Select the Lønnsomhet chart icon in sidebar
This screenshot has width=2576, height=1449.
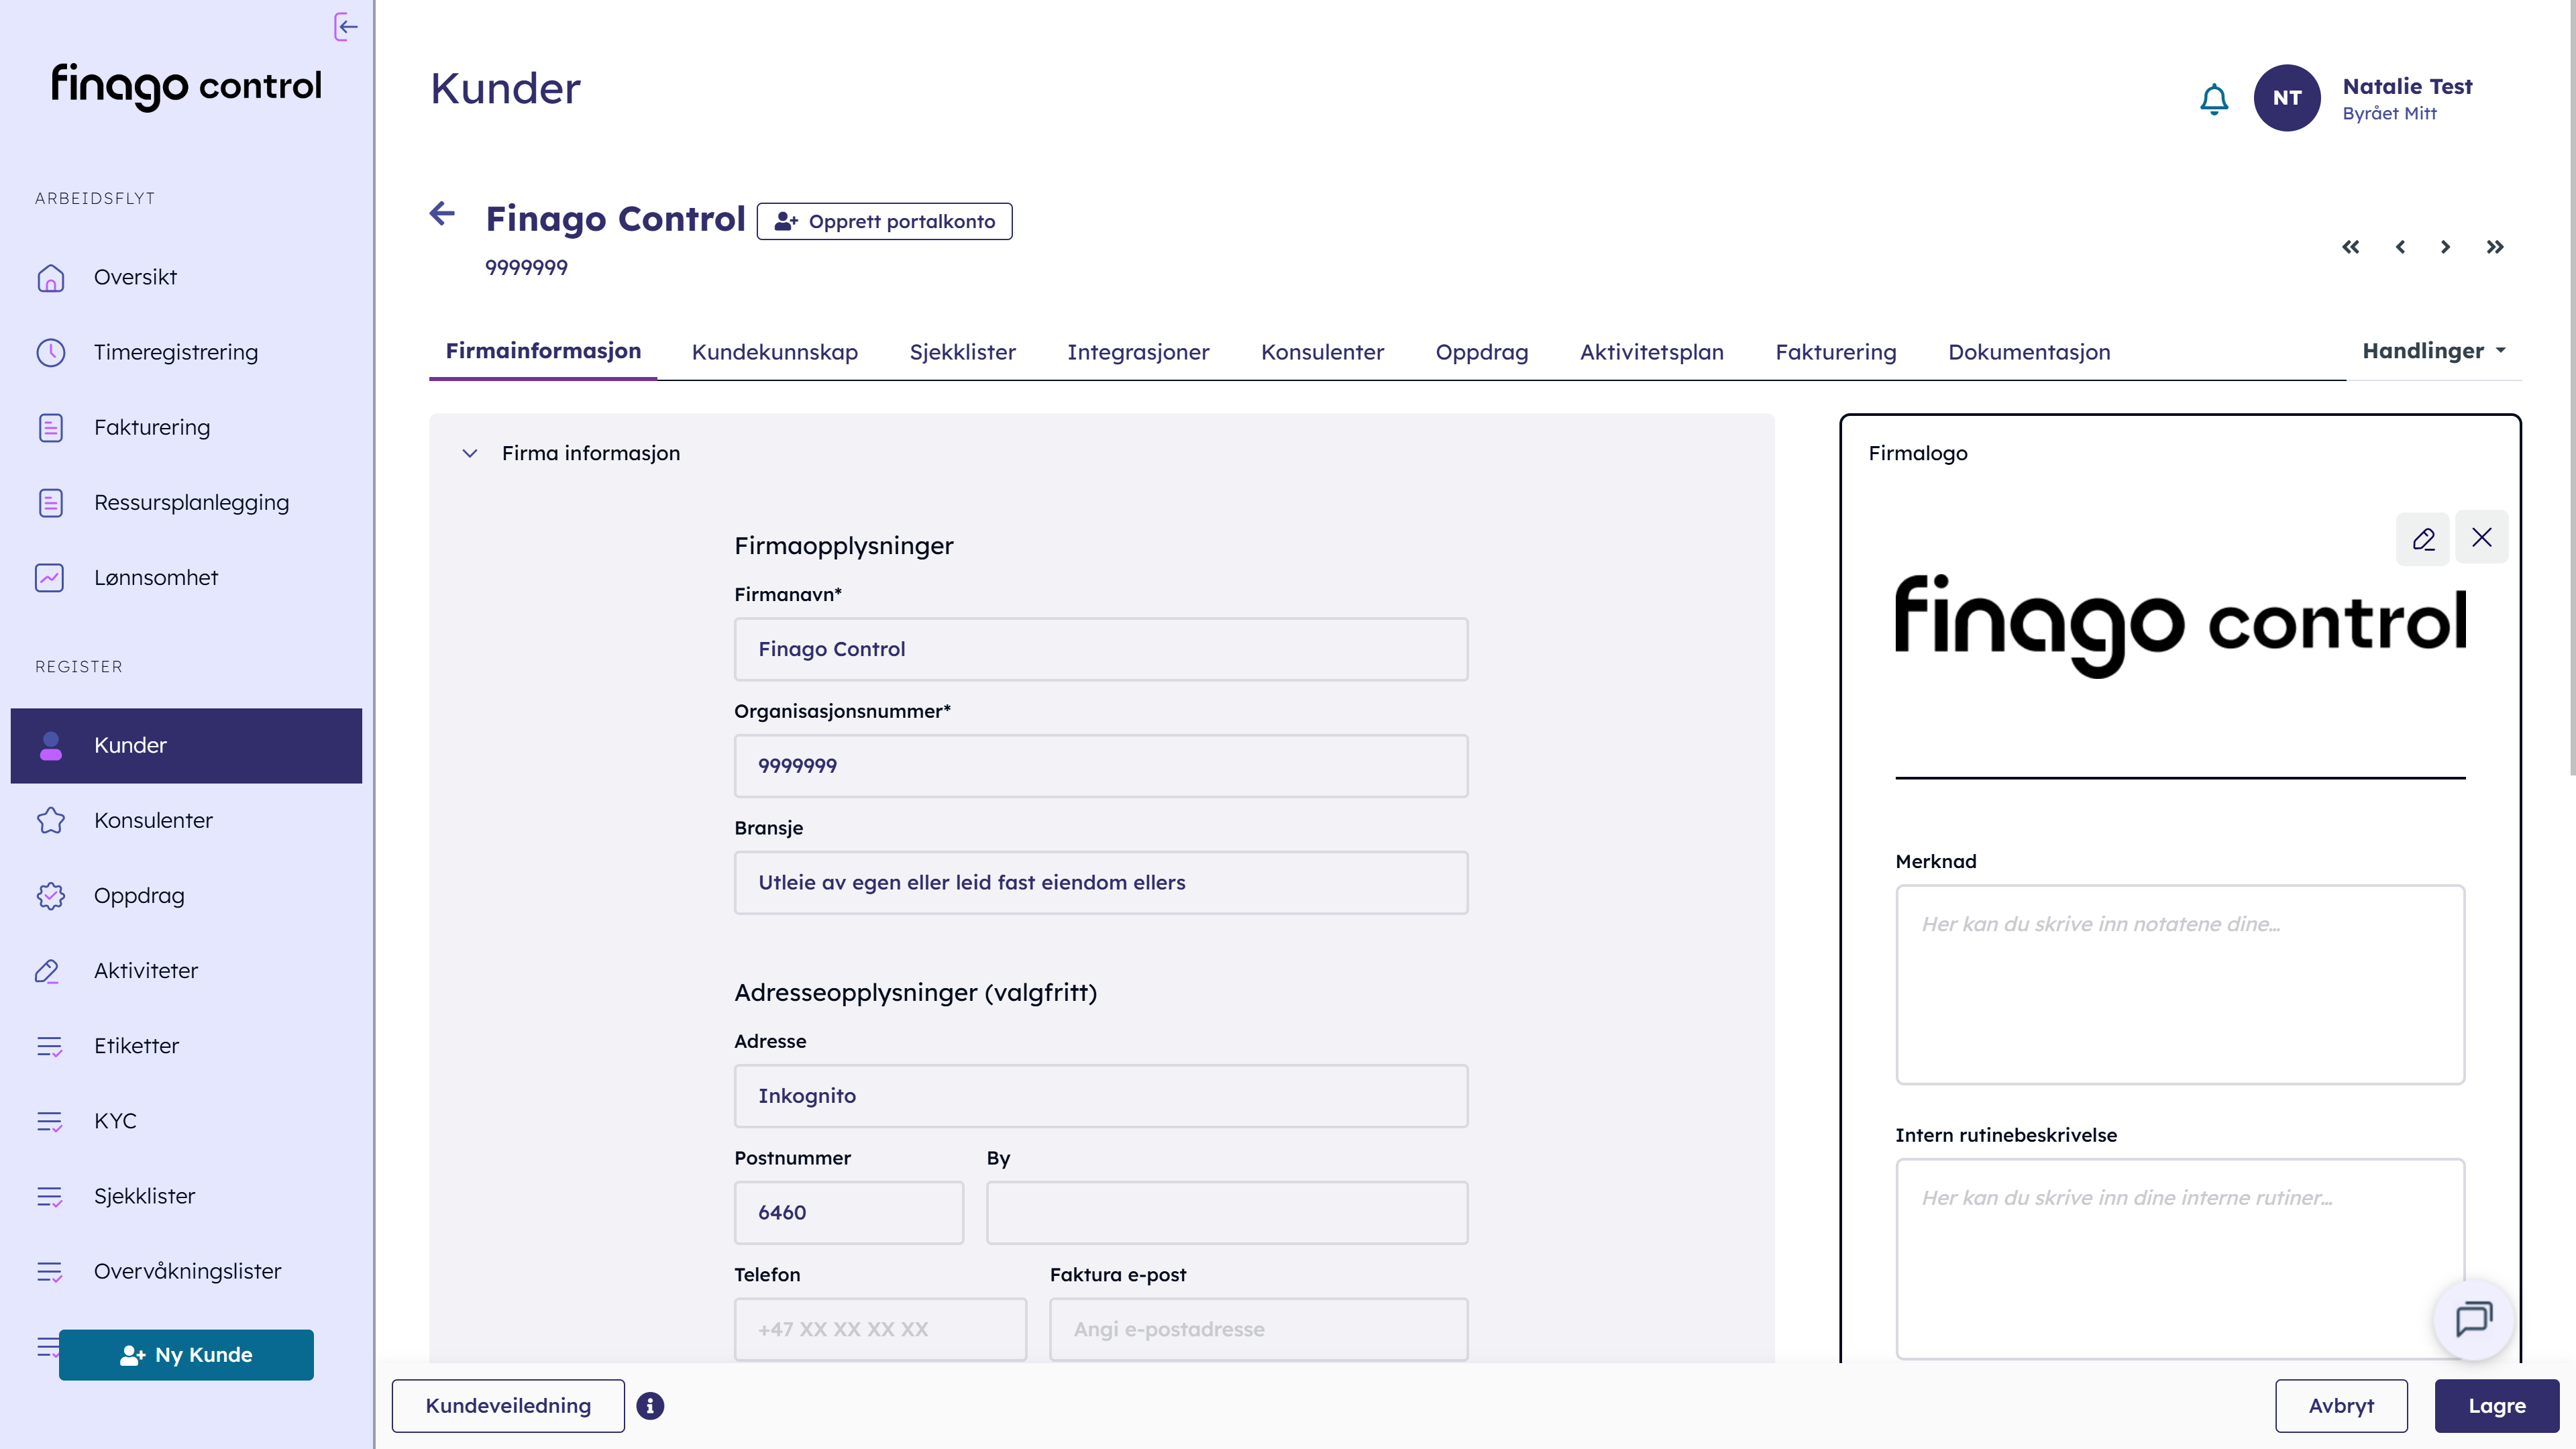51,577
